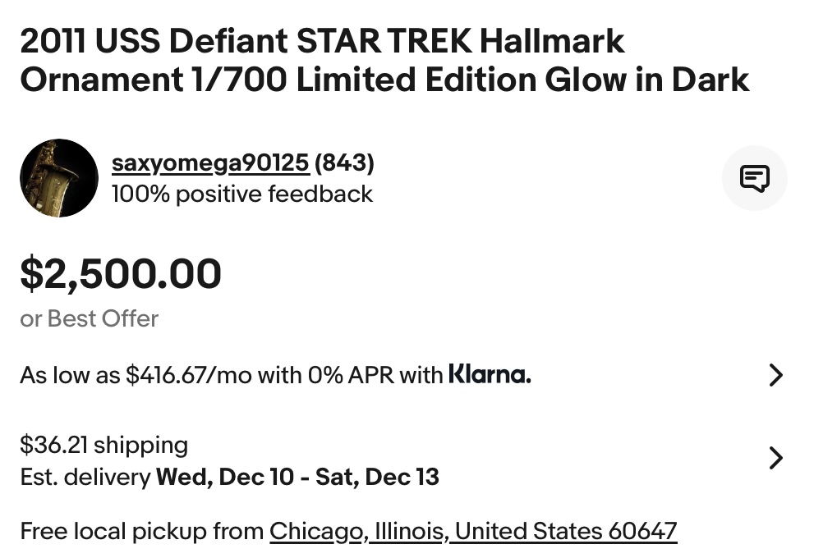View the 100% positive feedback text

[x=242, y=194]
